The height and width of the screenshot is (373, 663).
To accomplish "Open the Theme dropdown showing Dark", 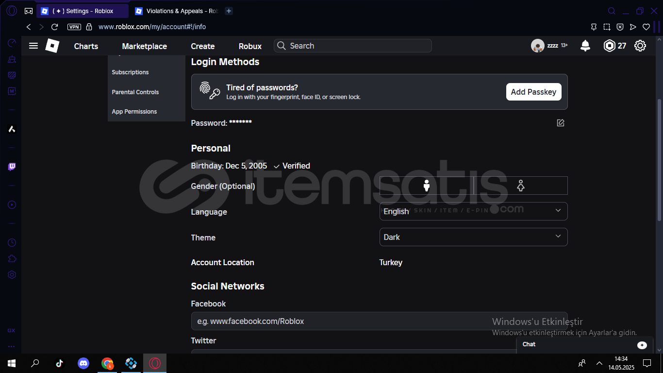I will point(473,237).
